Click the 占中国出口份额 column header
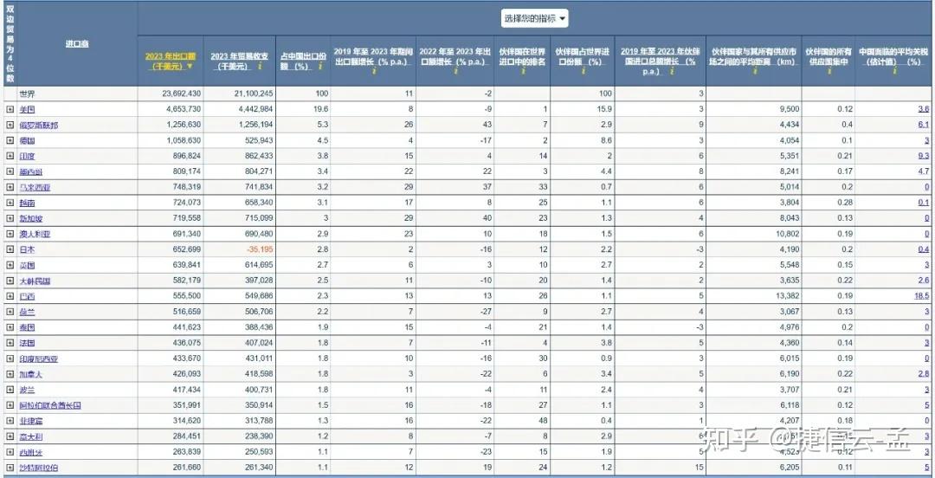The width and height of the screenshot is (935, 478). click(x=302, y=61)
